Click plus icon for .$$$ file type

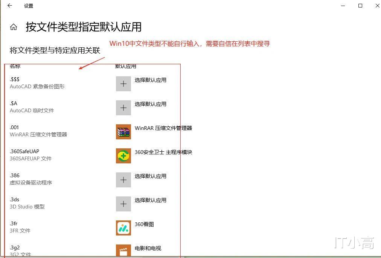pyautogui.click(x=123, y=84)
